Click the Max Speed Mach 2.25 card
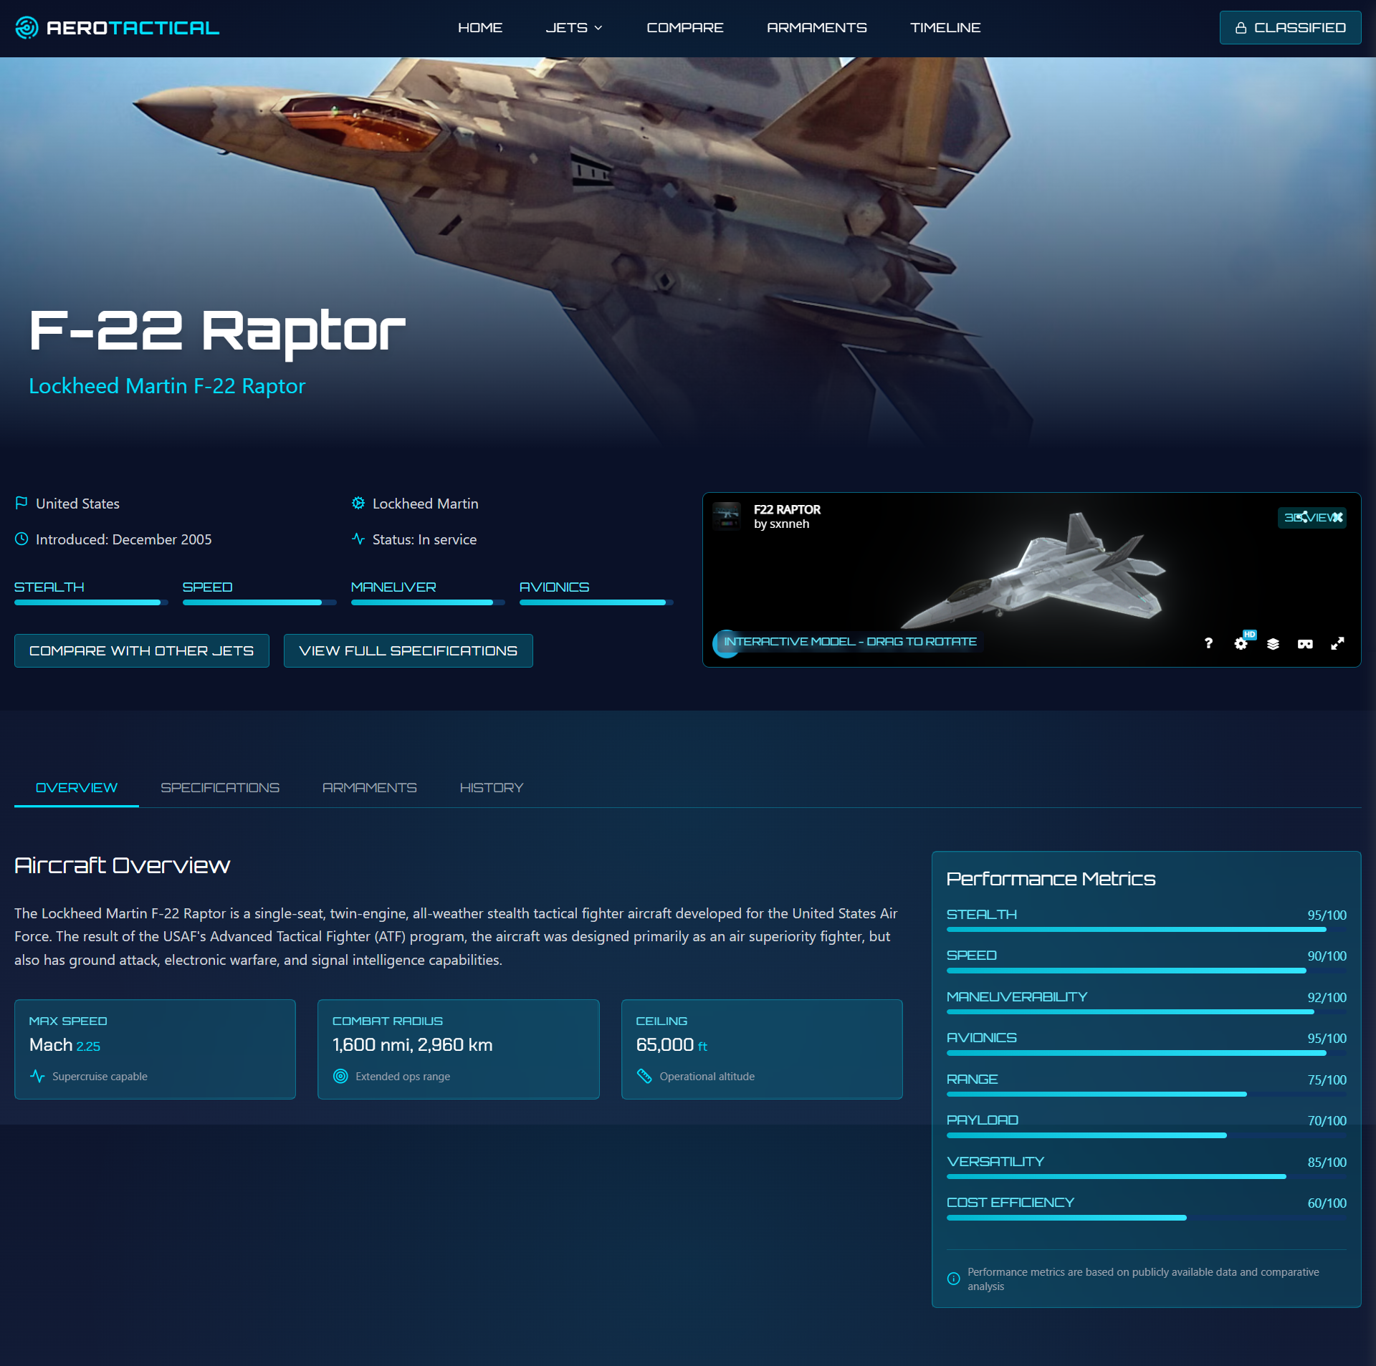Viewport: 1376px width, 1366px height. [x=155, y=1049]
